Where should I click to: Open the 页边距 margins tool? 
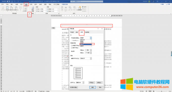pyautogui.click(x=7, y=8)
